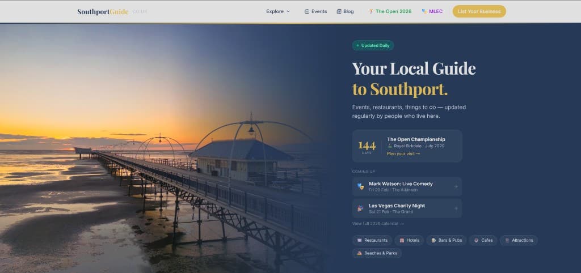Expand the Explore dropdown menu
The image size is (581, 273).
pos(278,11)
